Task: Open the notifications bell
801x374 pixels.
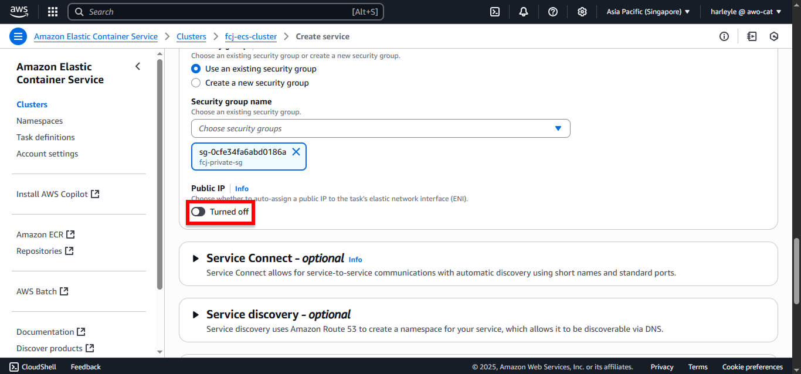Action: [x=524, y=12]
